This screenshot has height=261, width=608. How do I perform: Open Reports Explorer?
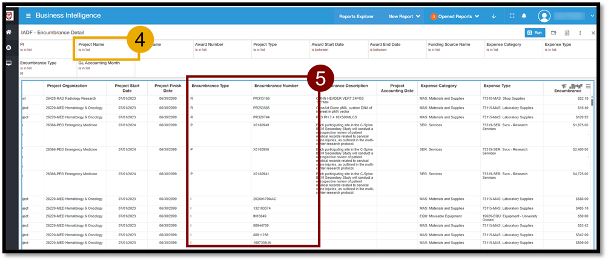(x=356, y=17)
